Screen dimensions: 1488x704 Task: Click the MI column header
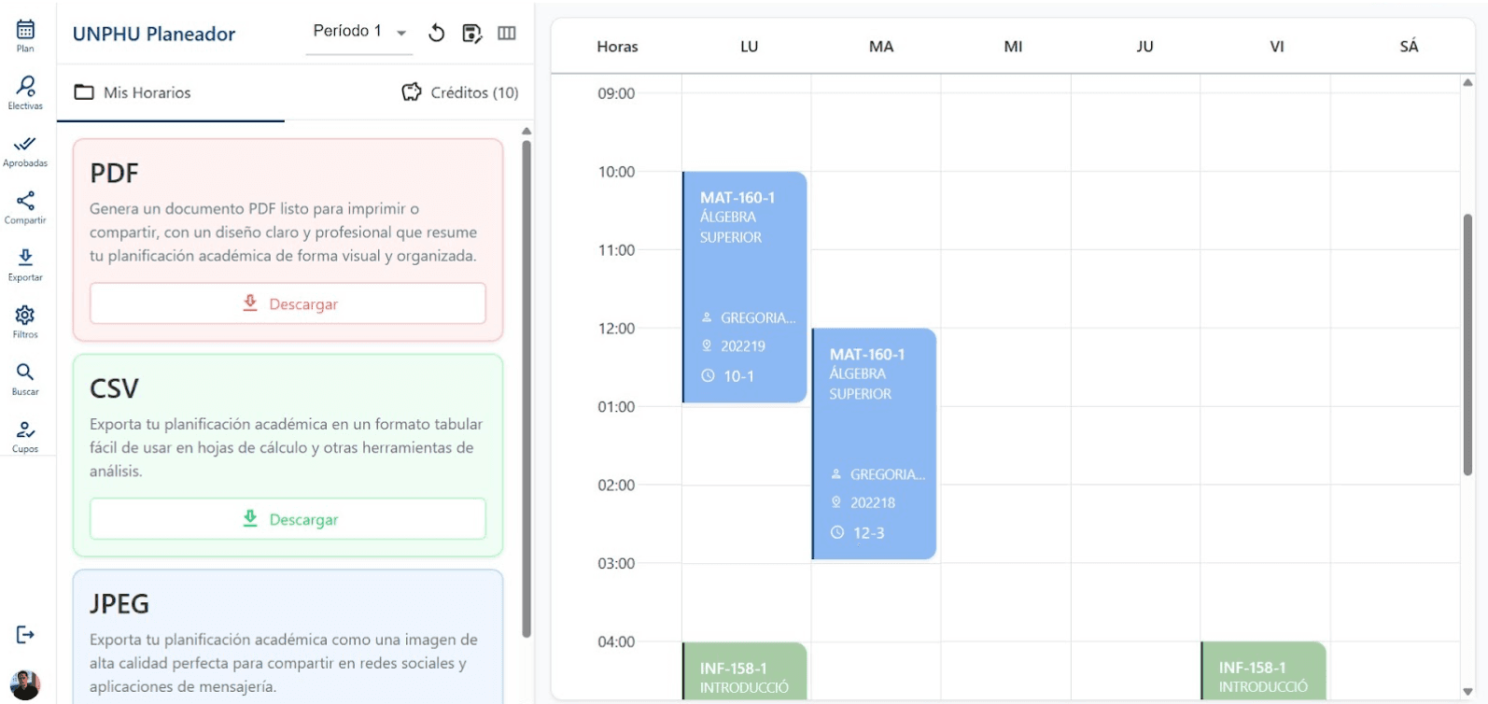pos(1013,47)
